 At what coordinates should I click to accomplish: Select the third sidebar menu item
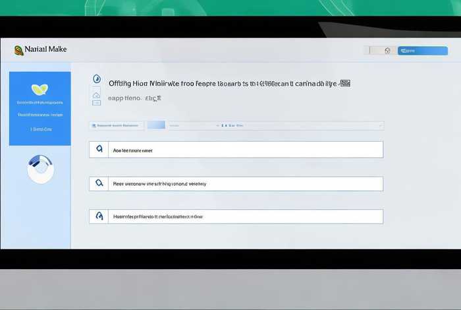40,129
